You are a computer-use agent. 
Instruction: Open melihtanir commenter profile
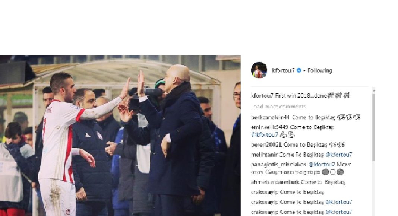(x=264, y=155)
